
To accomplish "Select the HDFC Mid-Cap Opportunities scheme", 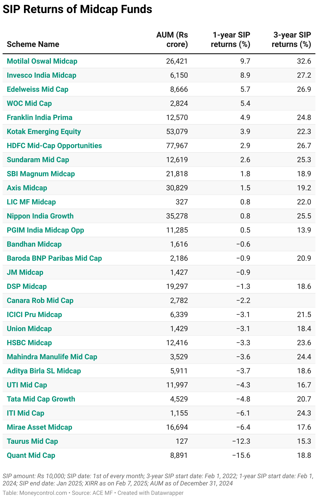I will (54, 146).
